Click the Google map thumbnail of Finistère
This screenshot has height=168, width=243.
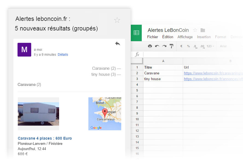click(x=105, y=114)
